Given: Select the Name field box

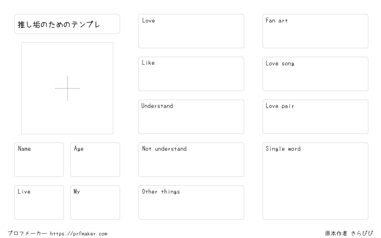Looking at the screenshot, I should click(39, 160).
